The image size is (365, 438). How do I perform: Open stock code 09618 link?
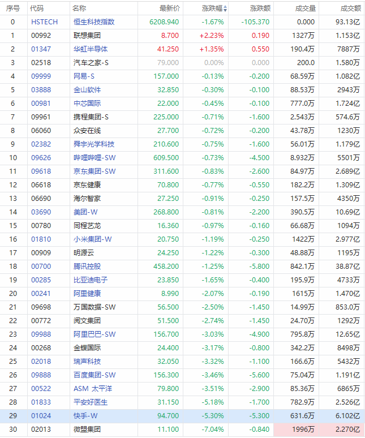41,171
